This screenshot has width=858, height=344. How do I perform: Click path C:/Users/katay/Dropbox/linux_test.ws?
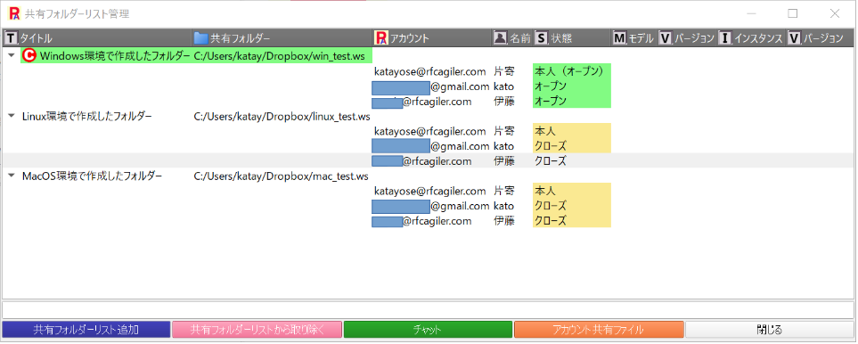tap(282, 116)
